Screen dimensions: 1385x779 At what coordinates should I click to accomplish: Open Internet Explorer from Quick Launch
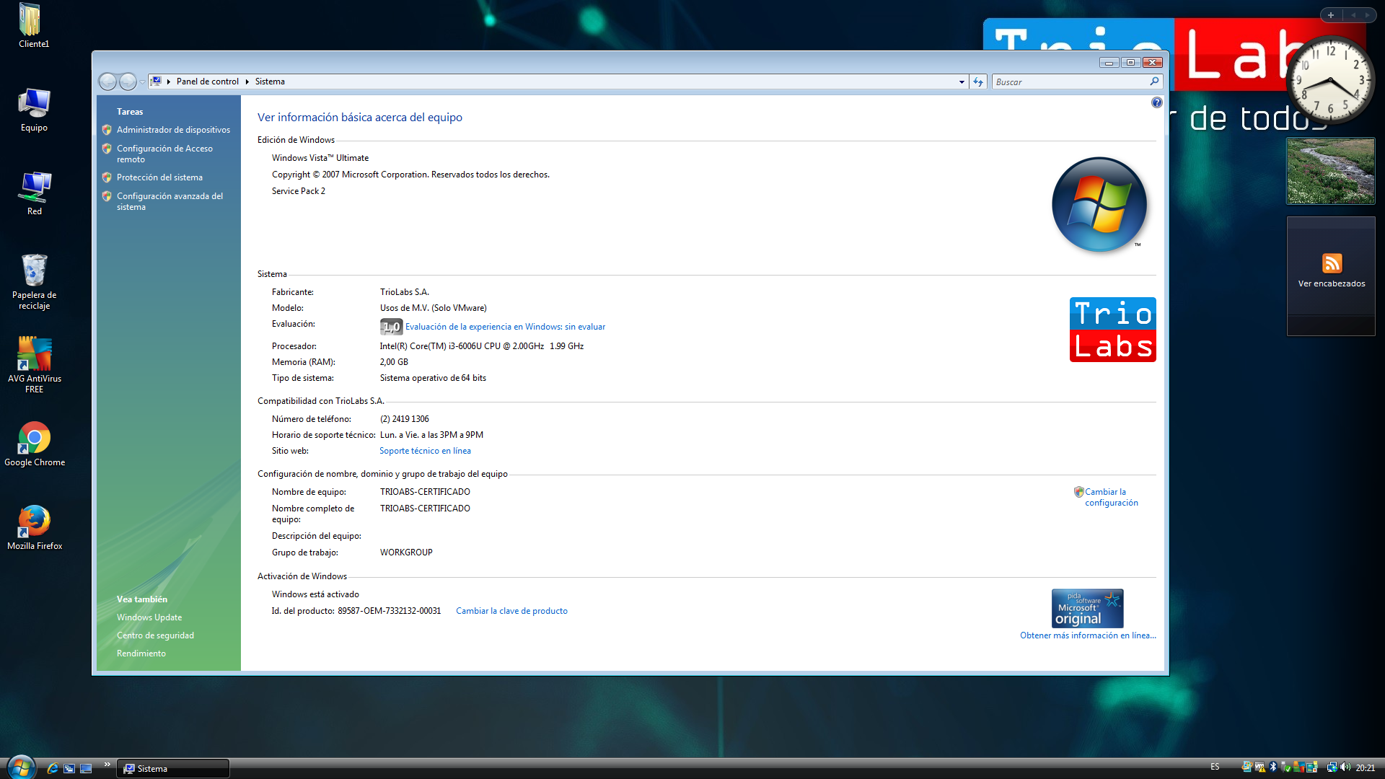(x=52, y=768)
